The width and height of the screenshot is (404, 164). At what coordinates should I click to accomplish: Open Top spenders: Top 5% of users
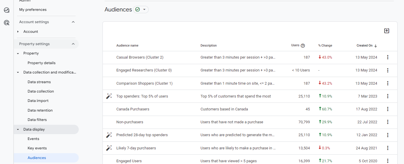pos(142,96)
